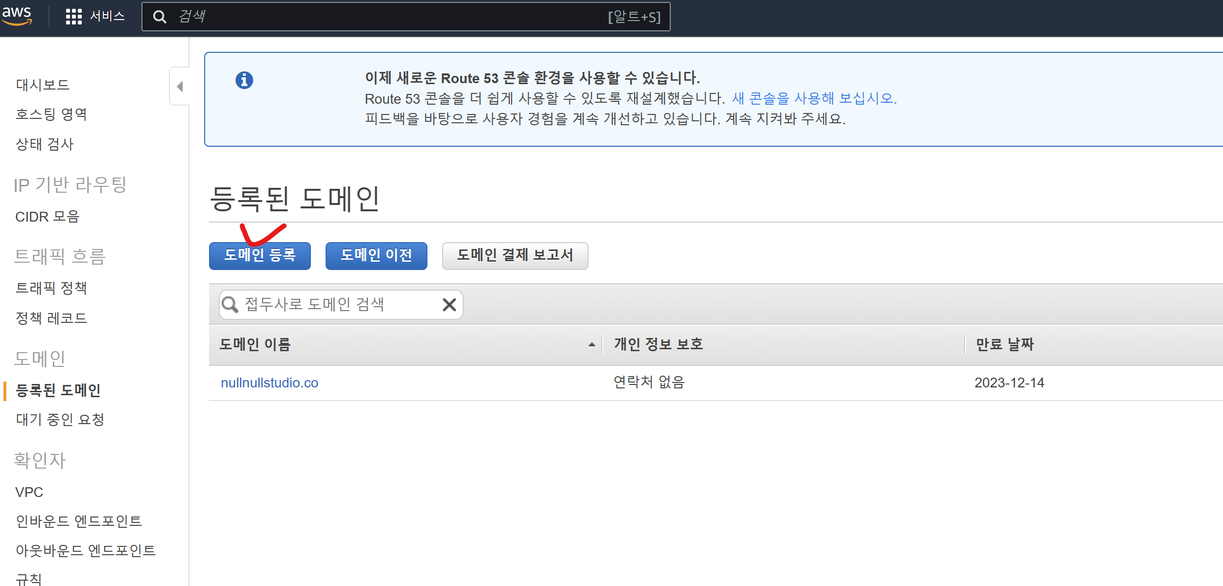Click the 만료 날짜 column header

(x=1004, y=344)
